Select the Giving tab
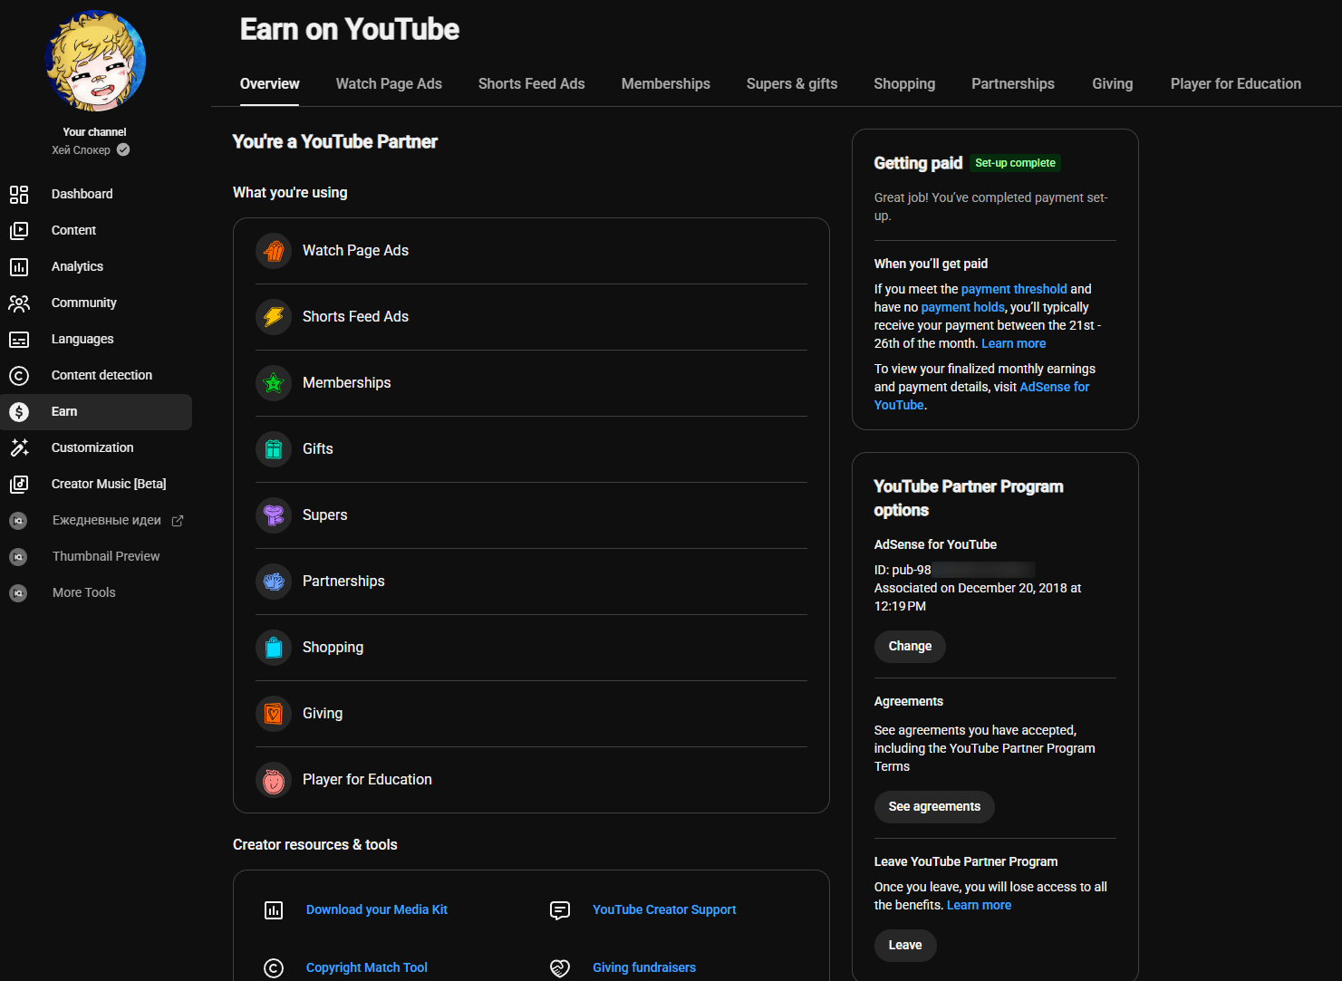The image size is (1342, 981). [1113, 84]
